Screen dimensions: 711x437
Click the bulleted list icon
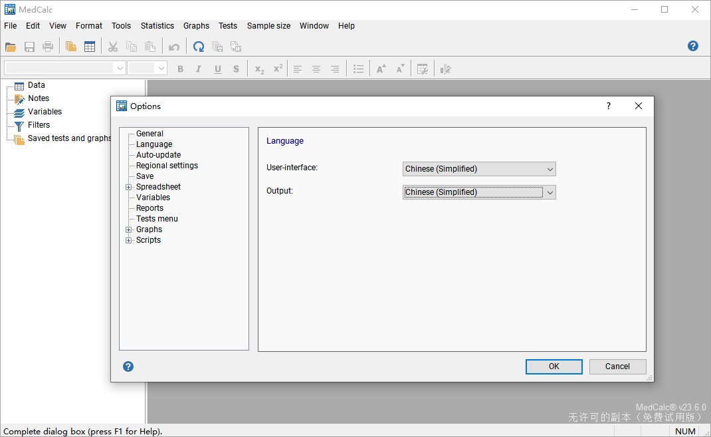click(358, 69)
